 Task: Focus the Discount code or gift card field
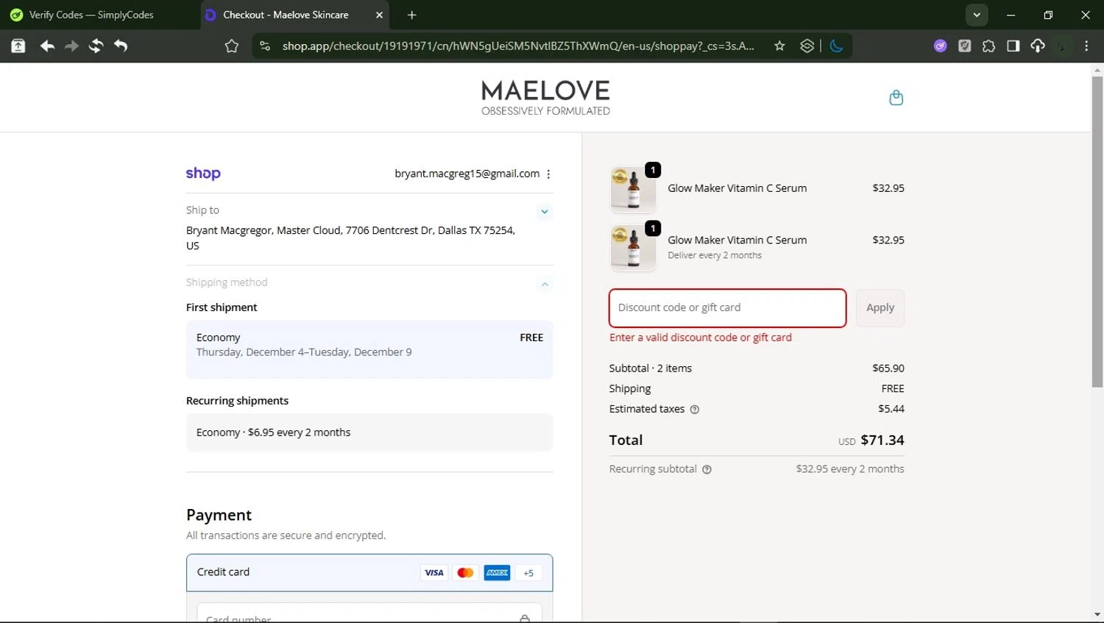pos(727,308)
